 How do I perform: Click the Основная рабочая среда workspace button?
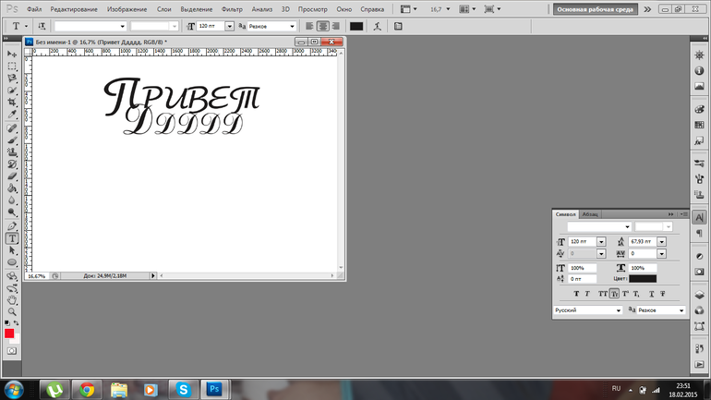tap(593, 8)
